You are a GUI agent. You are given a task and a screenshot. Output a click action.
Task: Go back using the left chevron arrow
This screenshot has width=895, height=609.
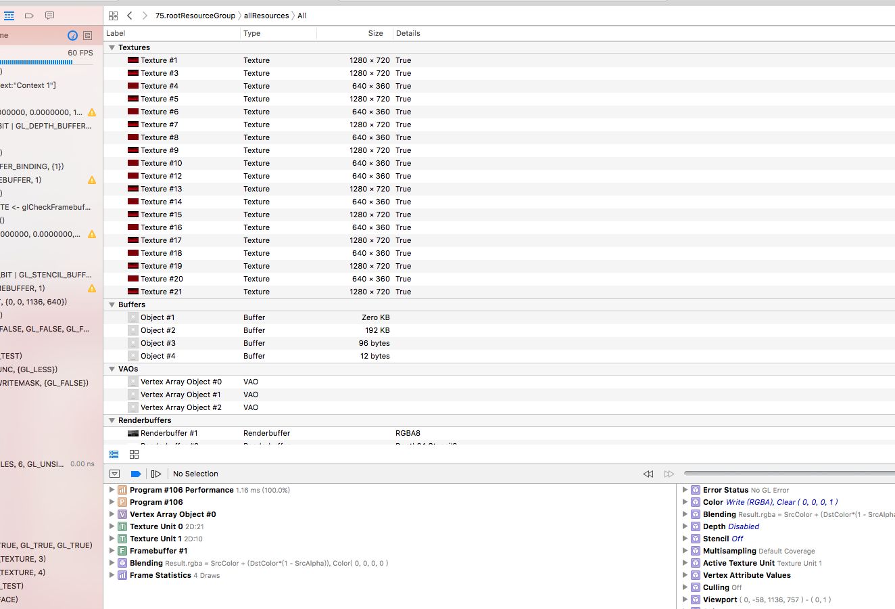[130, 16]
